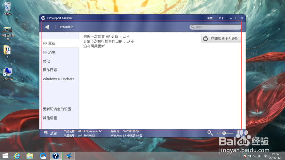Close HP Support Assistant window
The height and width of the screenshot is (160, 285).
click(x=242, y=18)
